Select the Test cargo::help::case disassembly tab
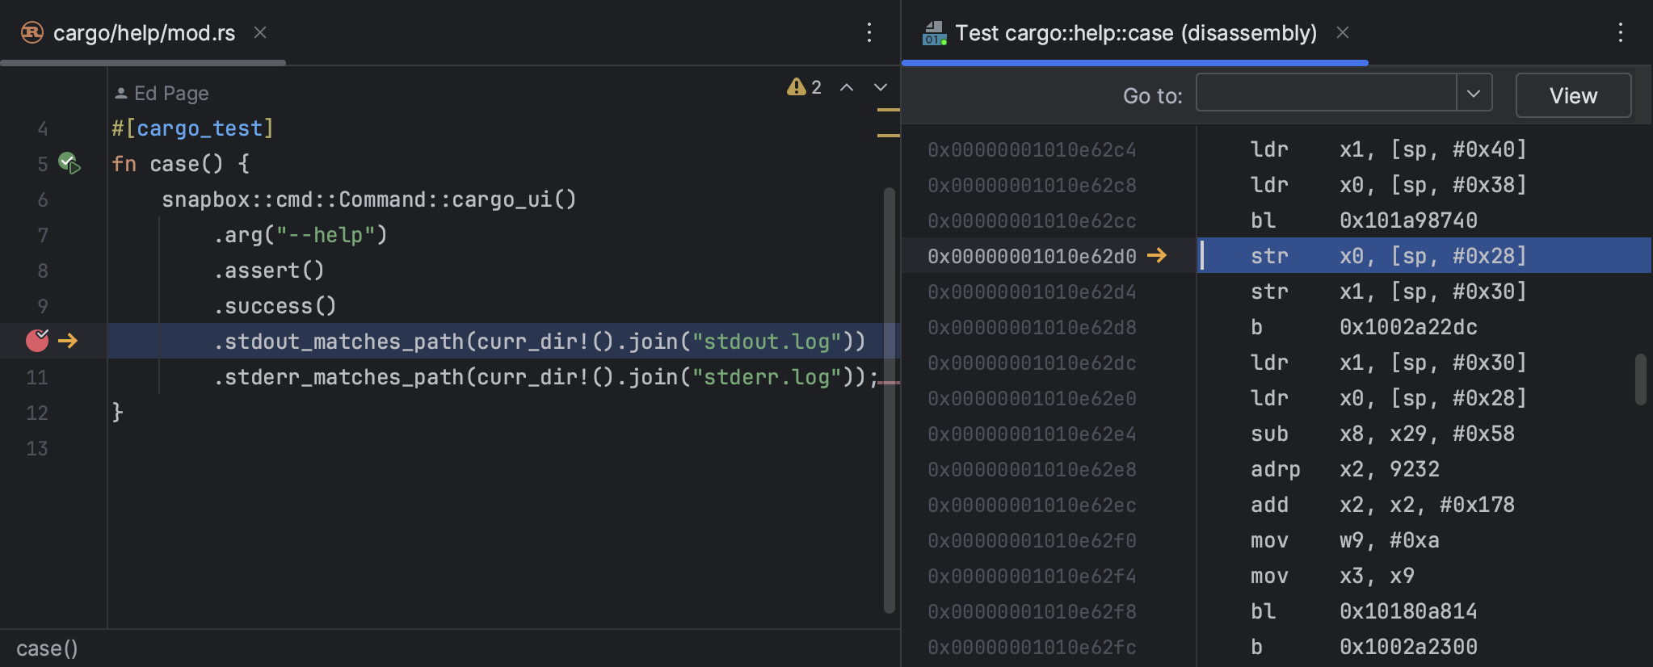The width and height of the screenshot is (1653, 667). 1135,32
